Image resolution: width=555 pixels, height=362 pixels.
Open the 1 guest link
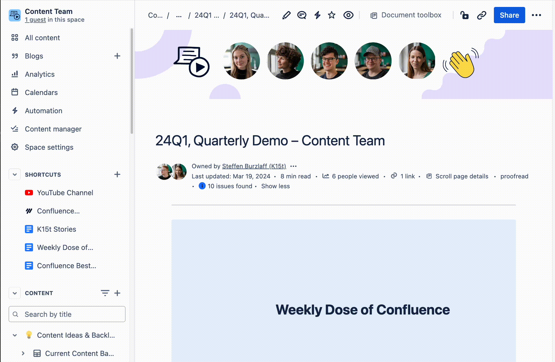pos(35,20)
